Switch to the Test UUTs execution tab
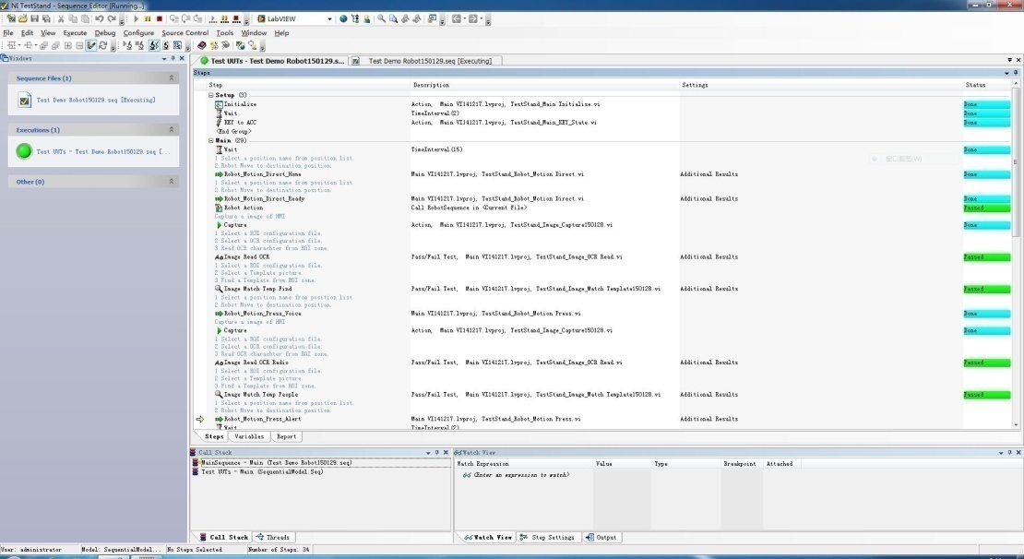Viewport: 1024px width, 559px height. coord(271,61)
